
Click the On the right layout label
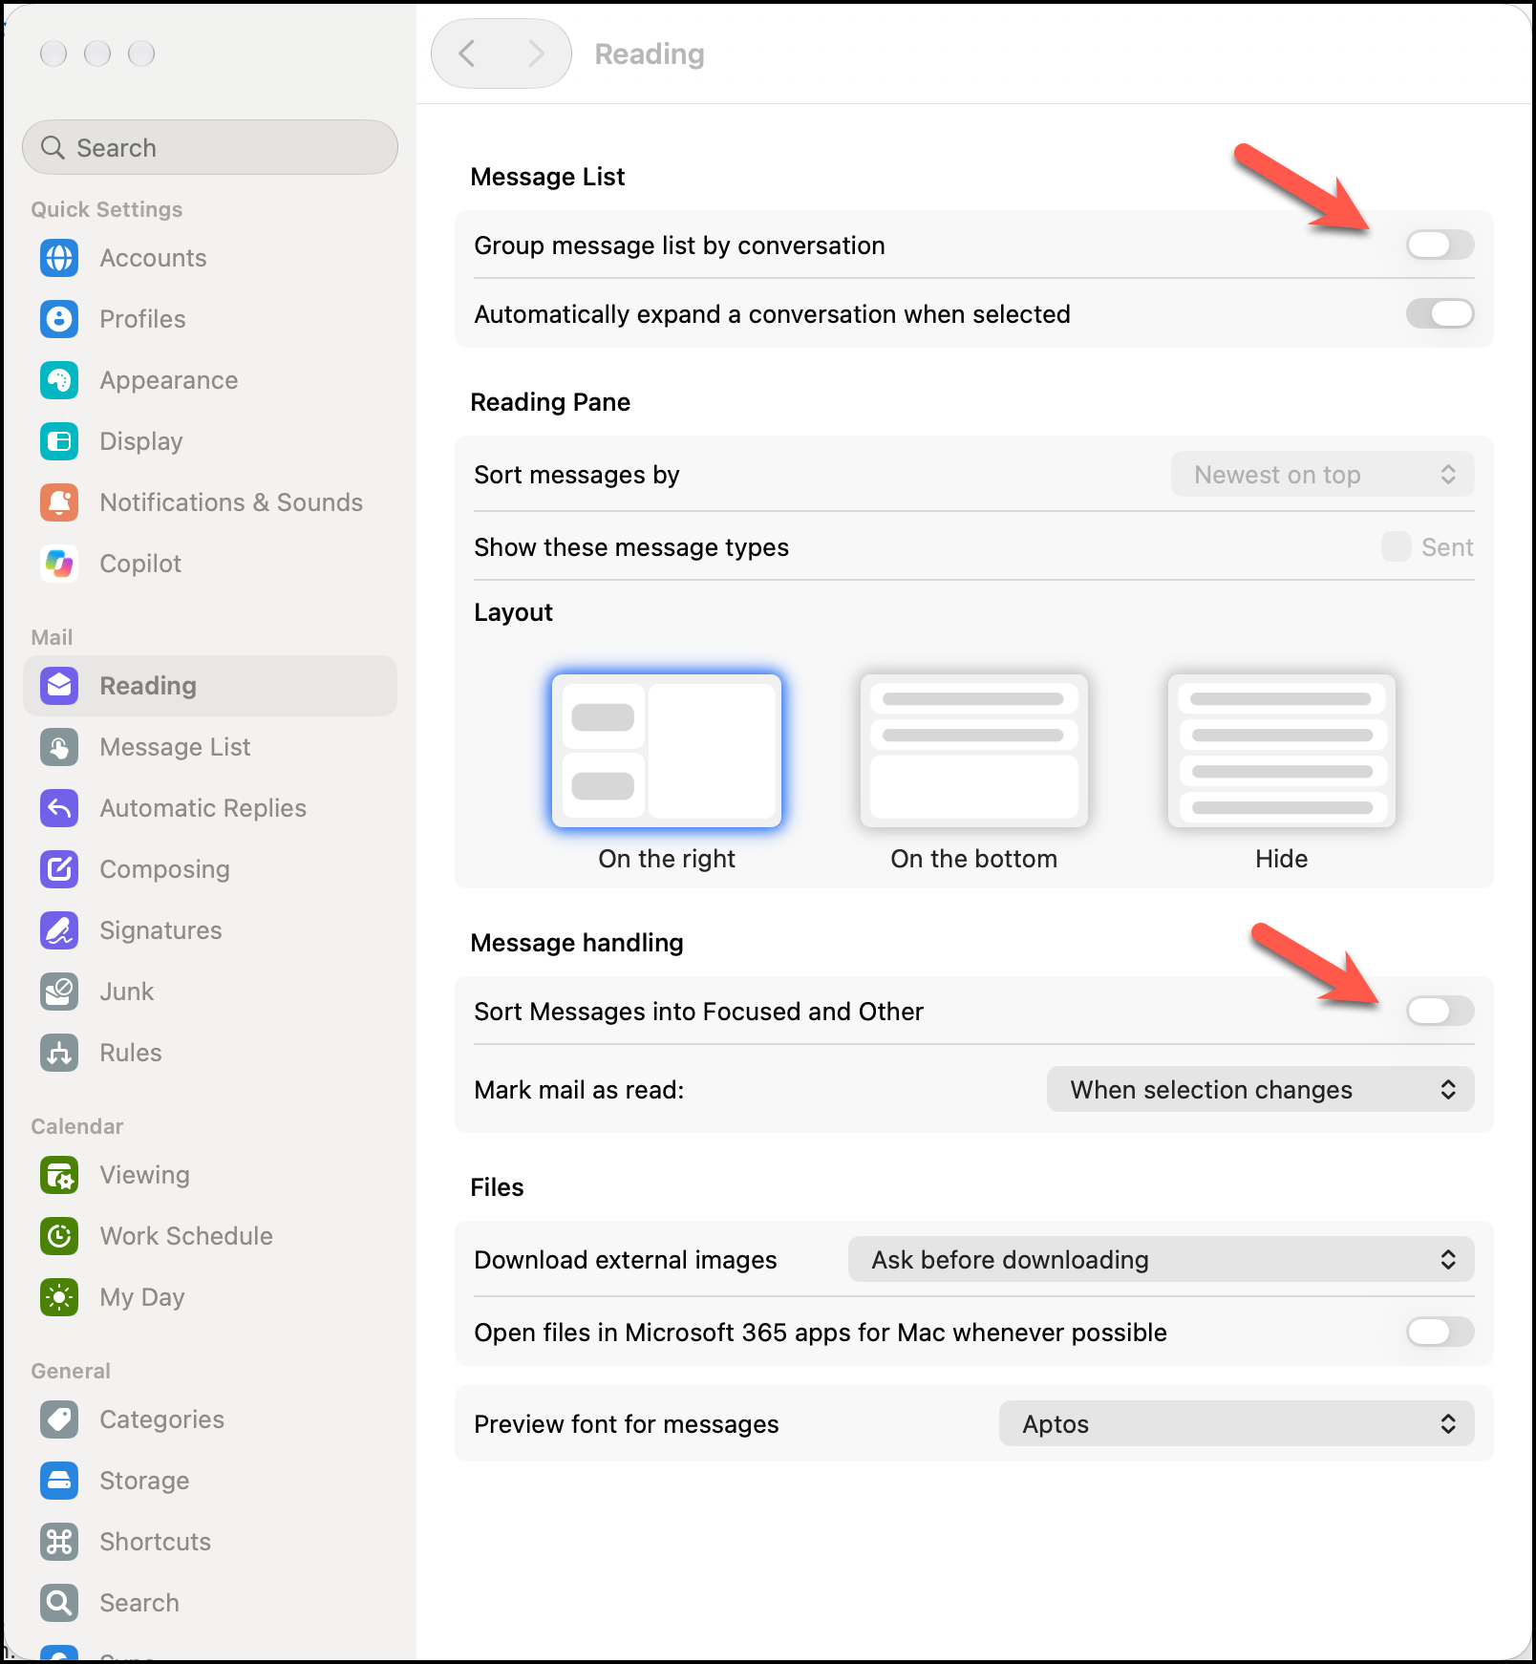[x=667, y=859]
